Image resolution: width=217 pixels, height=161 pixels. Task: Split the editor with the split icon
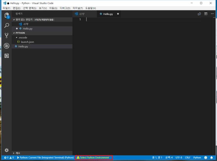206,14
